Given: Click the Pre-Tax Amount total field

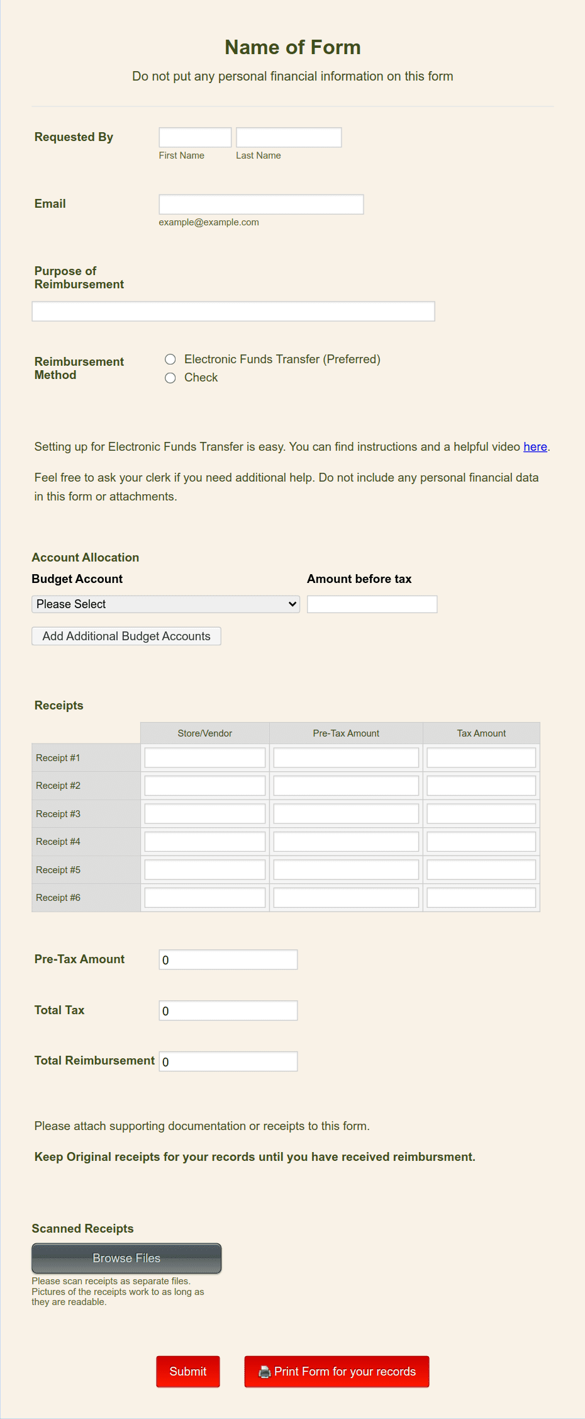Looking at the screenshot, I should [227, 959].
